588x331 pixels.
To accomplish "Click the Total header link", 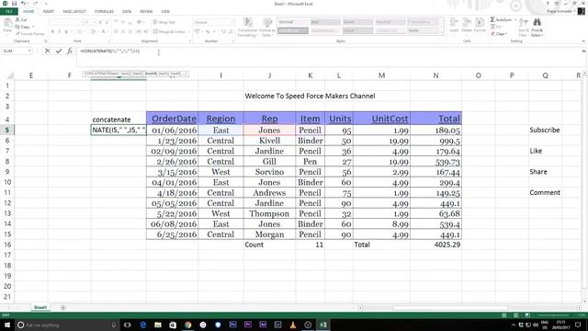I will point(449,119).
